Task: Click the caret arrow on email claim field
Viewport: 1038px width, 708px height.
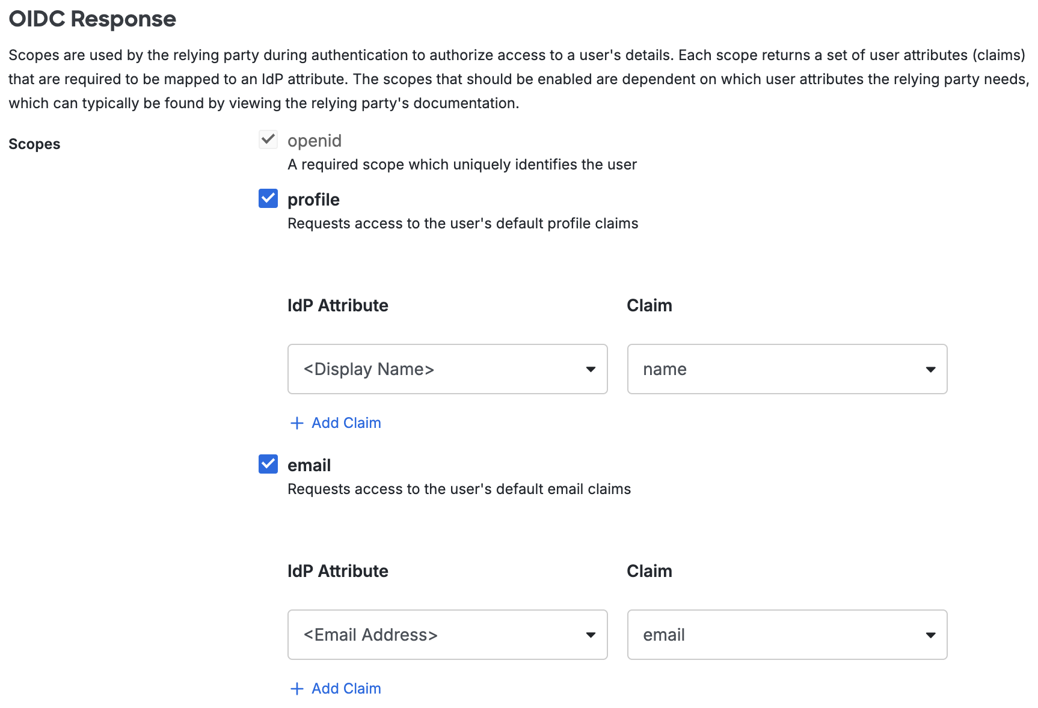Action: click(930, 635)
